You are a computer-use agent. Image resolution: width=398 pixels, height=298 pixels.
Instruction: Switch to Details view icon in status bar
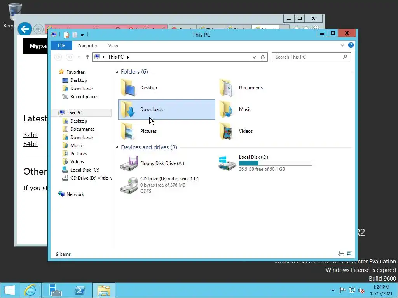tap(340, 254)
